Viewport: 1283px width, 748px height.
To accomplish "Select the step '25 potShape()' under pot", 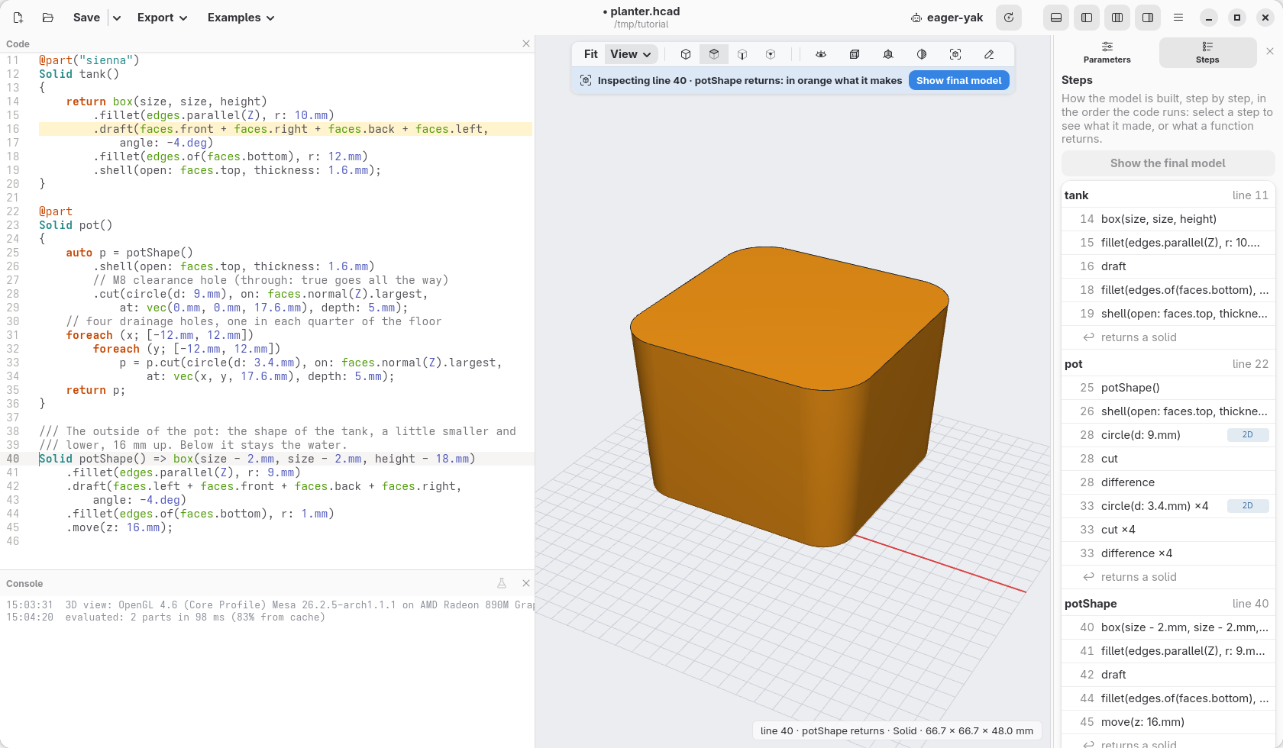I will [x=1168, y=388].
